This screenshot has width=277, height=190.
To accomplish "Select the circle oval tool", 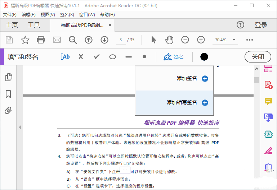I will pyautogui.click(x=112, y=57).
